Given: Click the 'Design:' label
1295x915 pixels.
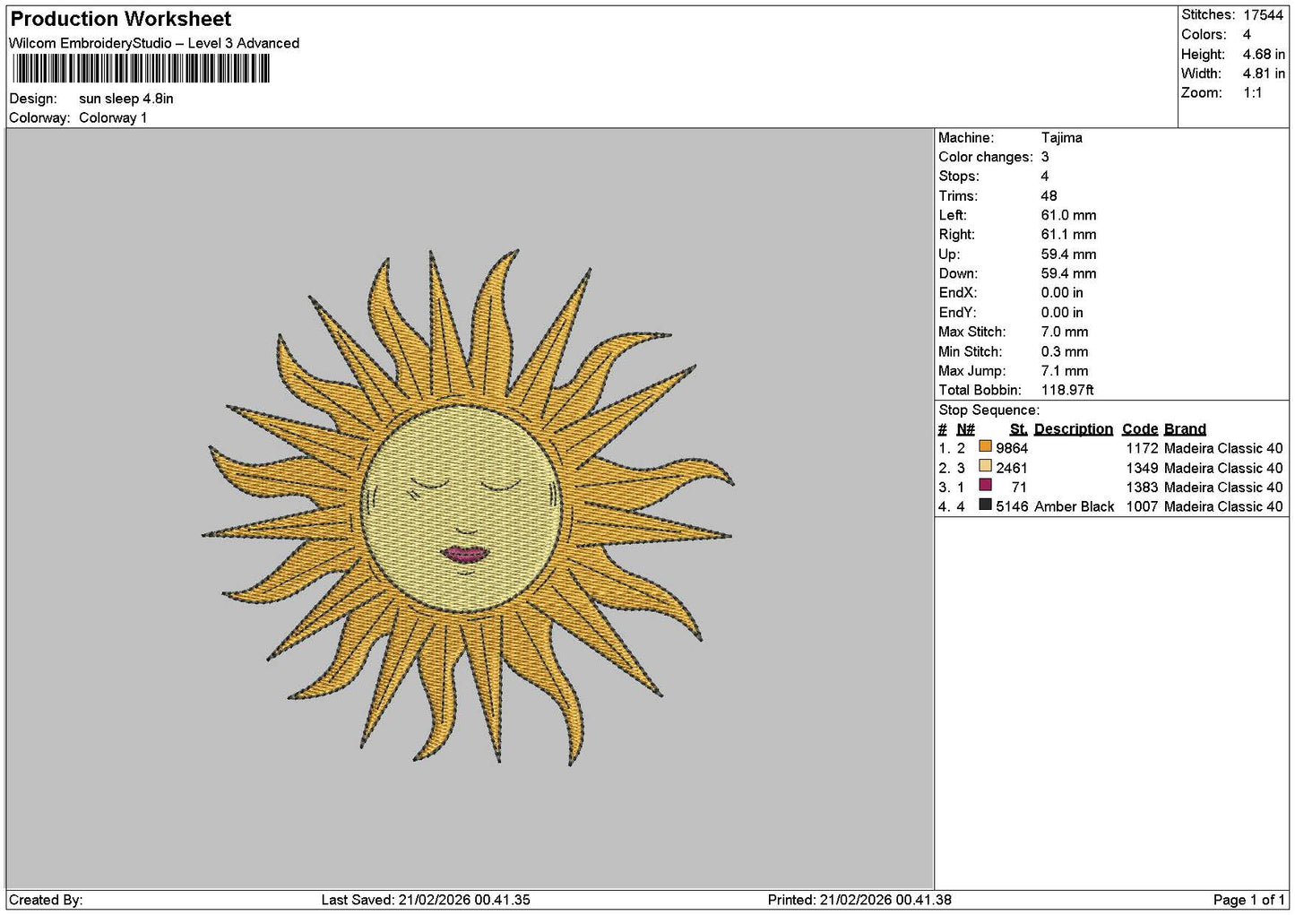Looking at the screenshot, I should 32,99.
